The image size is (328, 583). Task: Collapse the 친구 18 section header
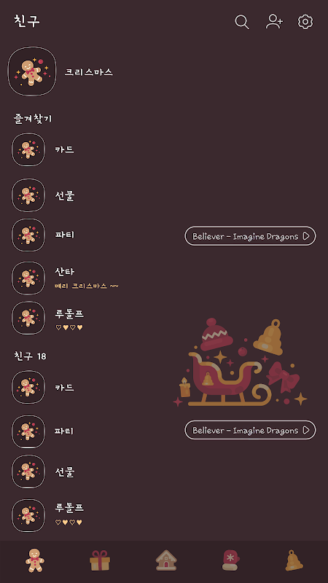30,356
